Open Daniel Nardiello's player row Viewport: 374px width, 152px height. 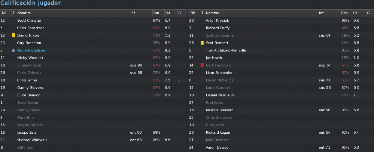click(280, 95)
